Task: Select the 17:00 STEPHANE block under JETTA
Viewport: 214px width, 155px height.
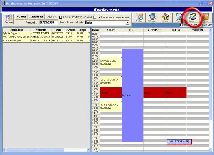Action: pos(179,142)
